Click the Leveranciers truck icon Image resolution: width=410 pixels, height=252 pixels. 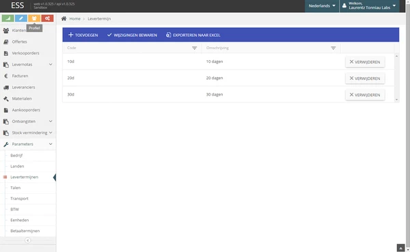coord(6,87)
